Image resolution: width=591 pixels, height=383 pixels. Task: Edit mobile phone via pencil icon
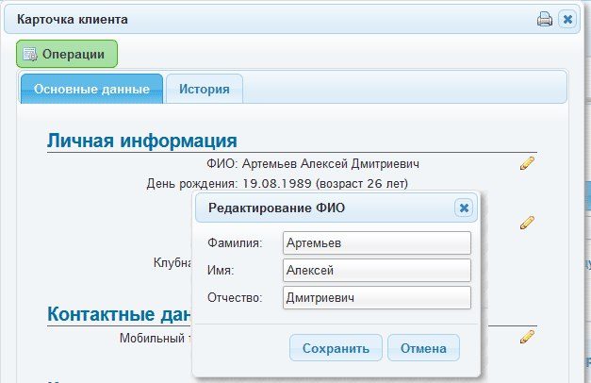pyautogui.click(x=527, y=337)
